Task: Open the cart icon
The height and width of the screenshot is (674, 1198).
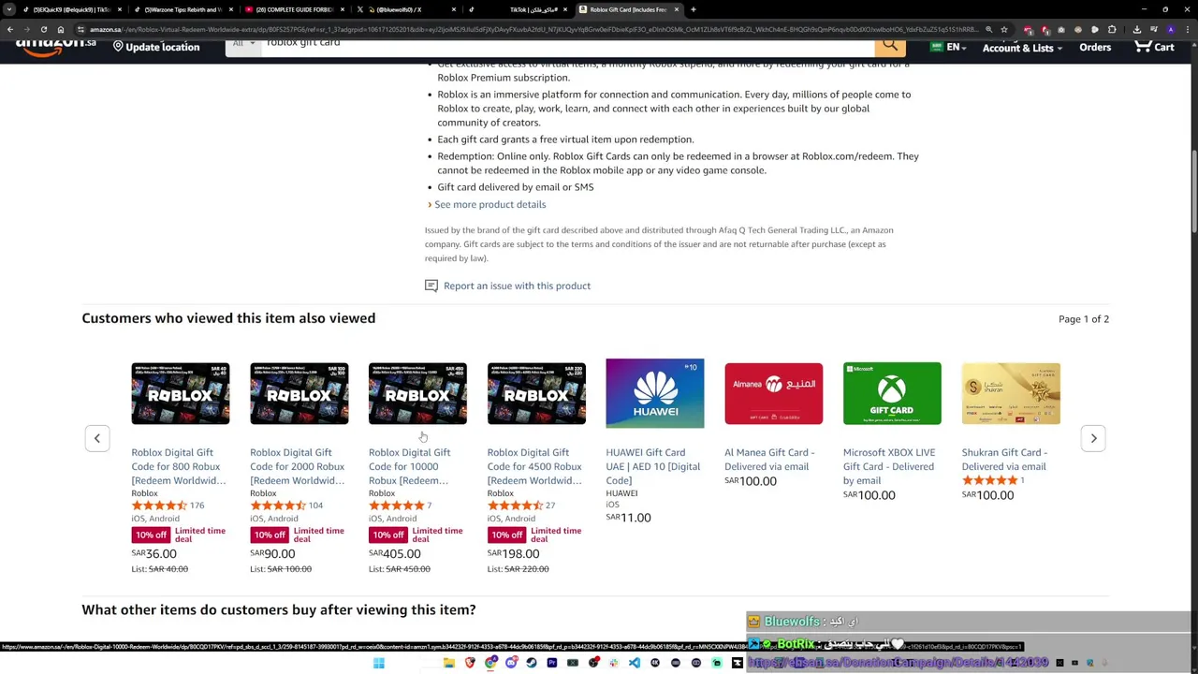Action: pyautogui.click(x=1153, y=46)
